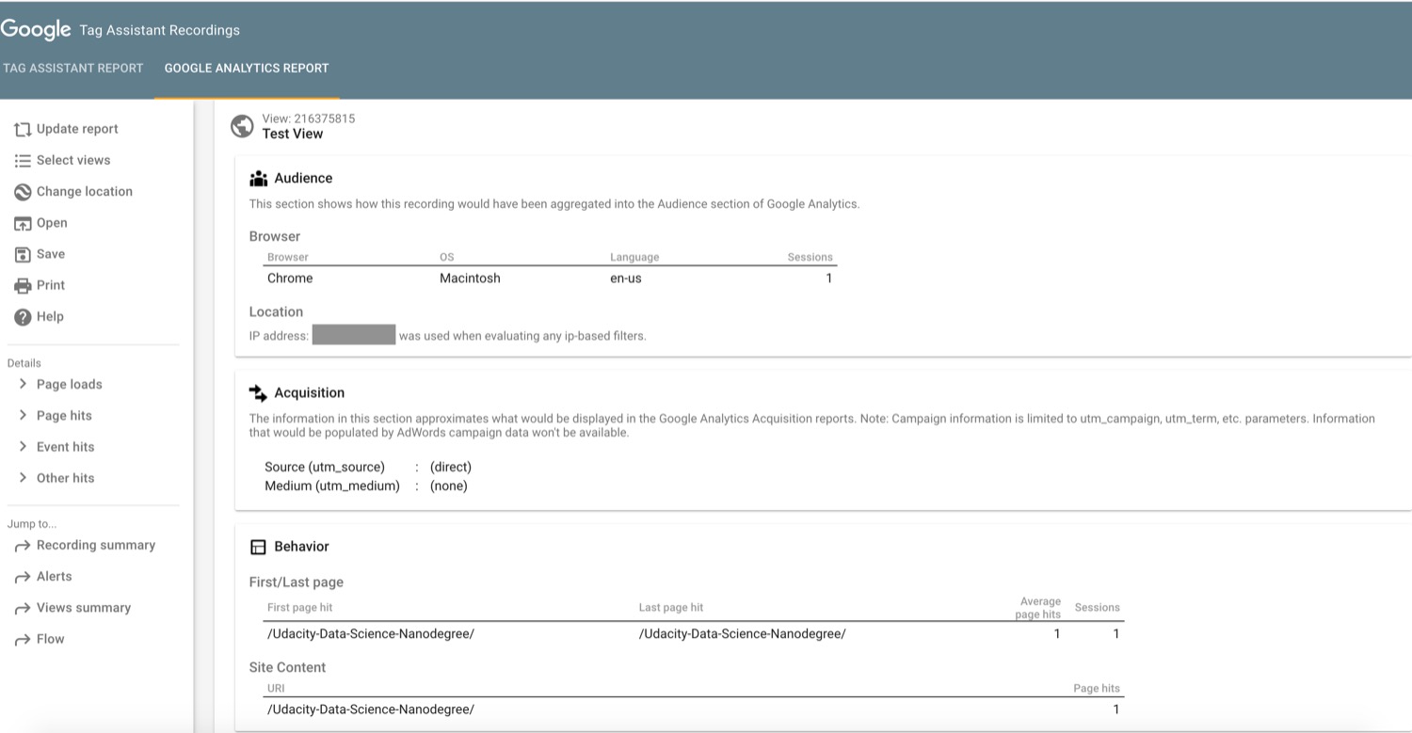Click the Help question mark icon
The image size is (1412, 733).
pyautogui.click(x=23, y=317)
